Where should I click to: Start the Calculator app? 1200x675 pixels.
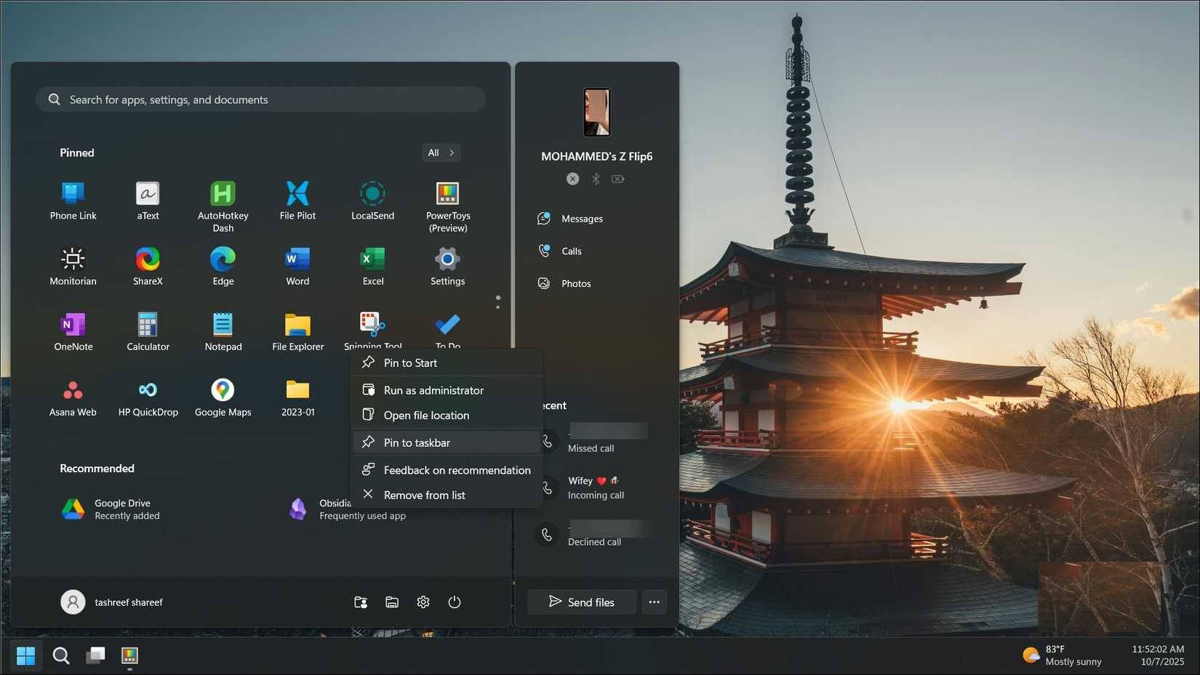pos(148,331)
